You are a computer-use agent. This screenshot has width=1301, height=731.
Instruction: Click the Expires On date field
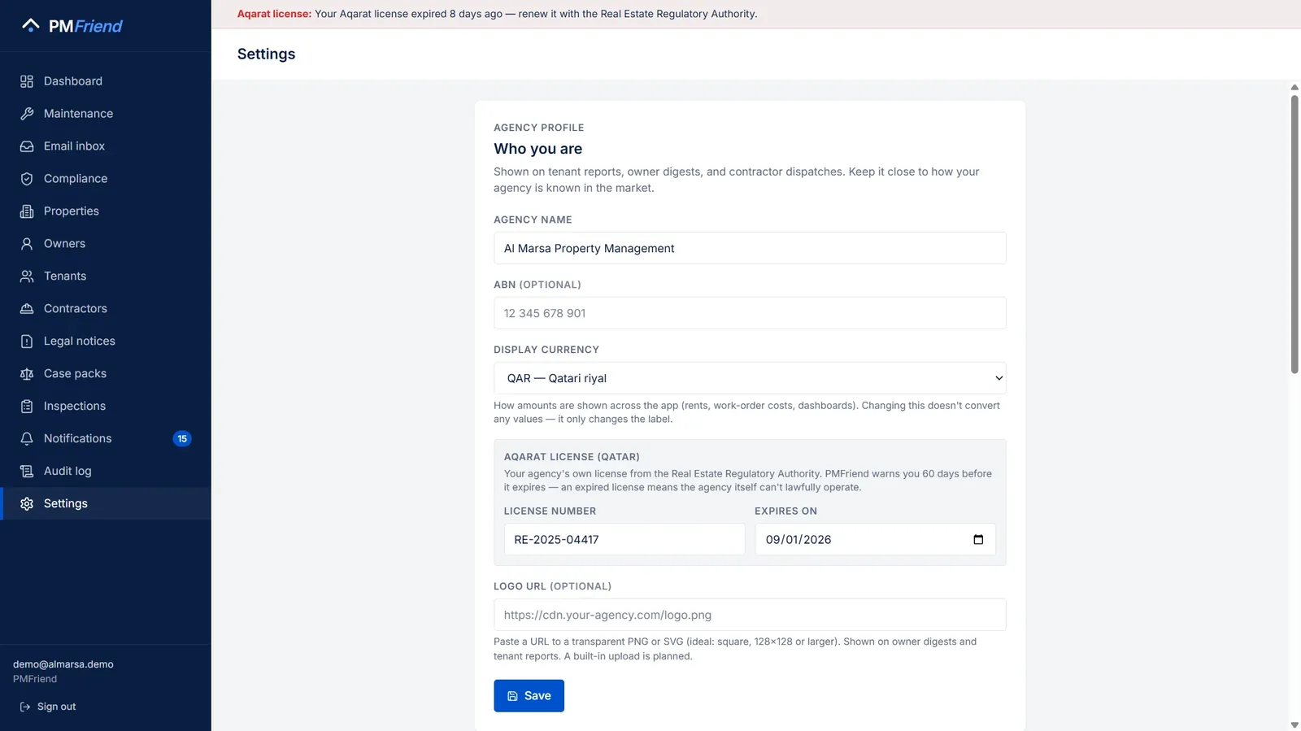875,540
